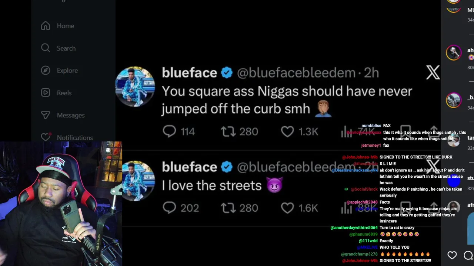Click the streamer webcam overlay
The width and height of the screenshot is (474, 266).
click(x=61, y=204)
